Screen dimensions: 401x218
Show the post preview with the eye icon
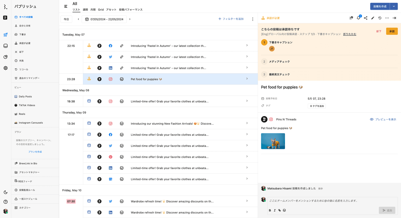pos(383,119)
